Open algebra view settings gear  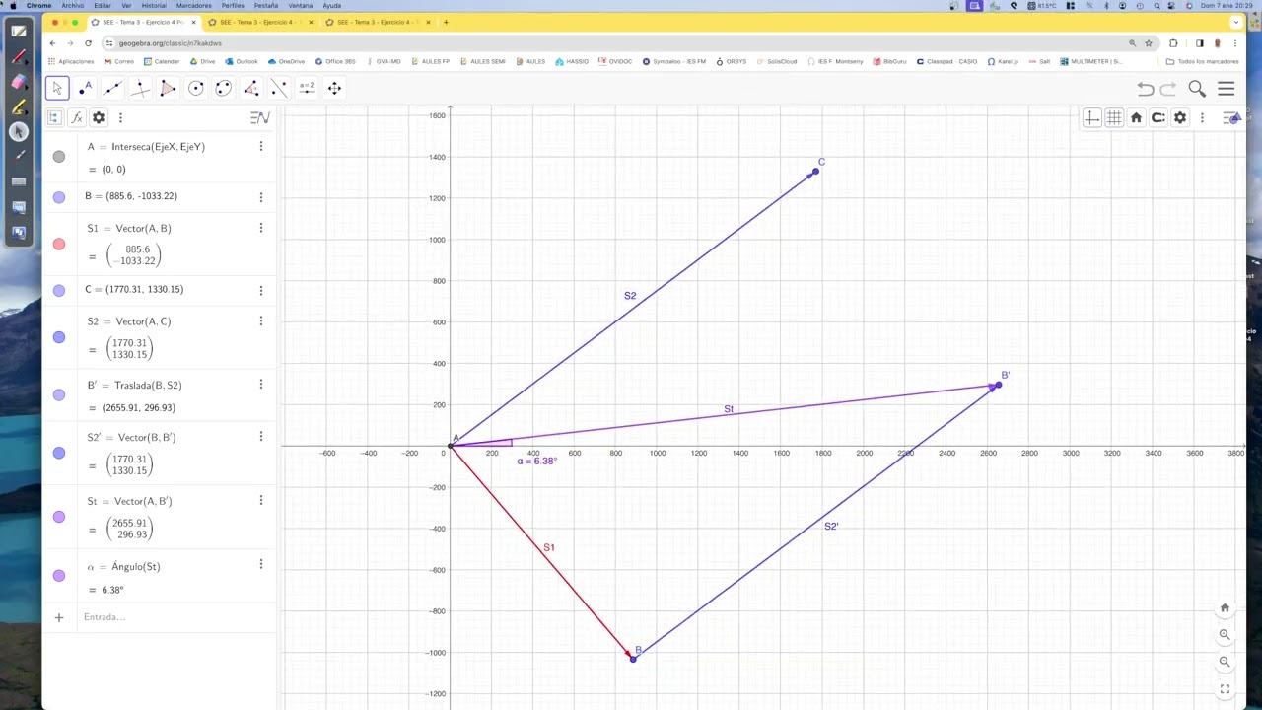(99, 117)
